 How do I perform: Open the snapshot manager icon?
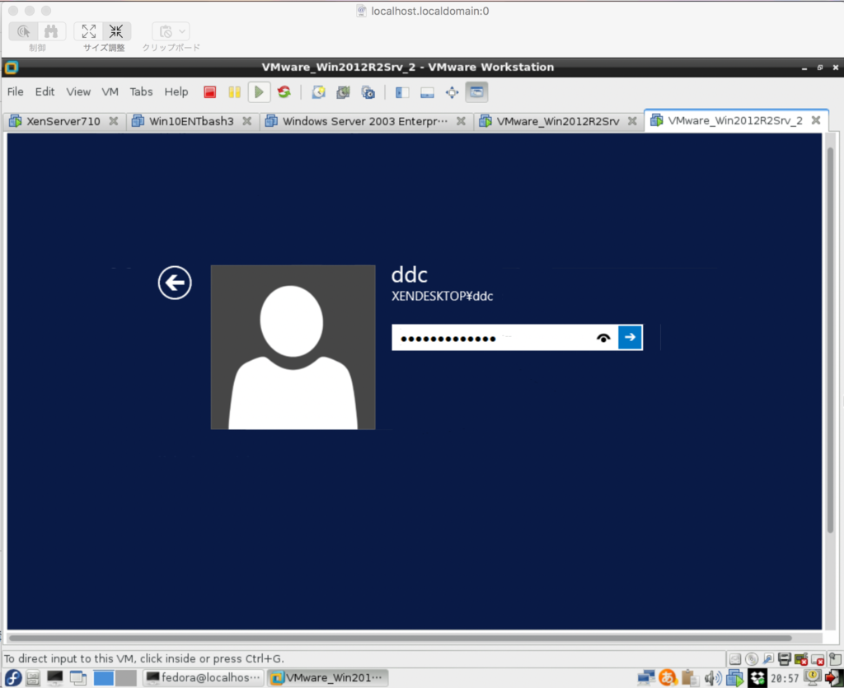[x=368, y=92]
